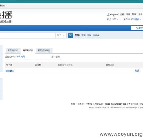Click the 切换 link in the table row

(x=137, y=71)
